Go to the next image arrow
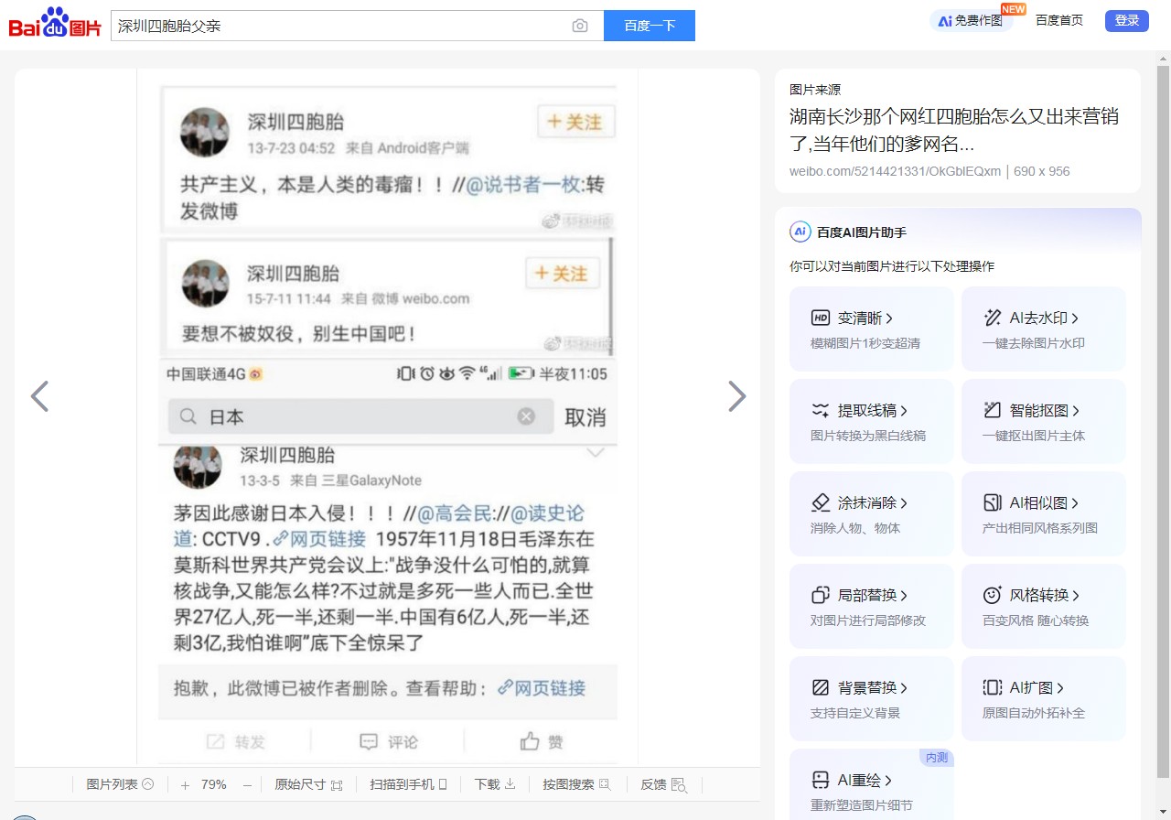The height and width of the screenshot is (820, 1171). click(x=736, y=396)
